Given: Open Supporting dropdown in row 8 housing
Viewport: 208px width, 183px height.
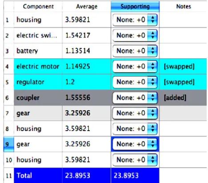Looking at the screenshot, I should click(135, 129).
